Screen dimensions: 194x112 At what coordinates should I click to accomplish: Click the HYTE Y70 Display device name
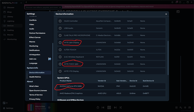coord(71,71)
